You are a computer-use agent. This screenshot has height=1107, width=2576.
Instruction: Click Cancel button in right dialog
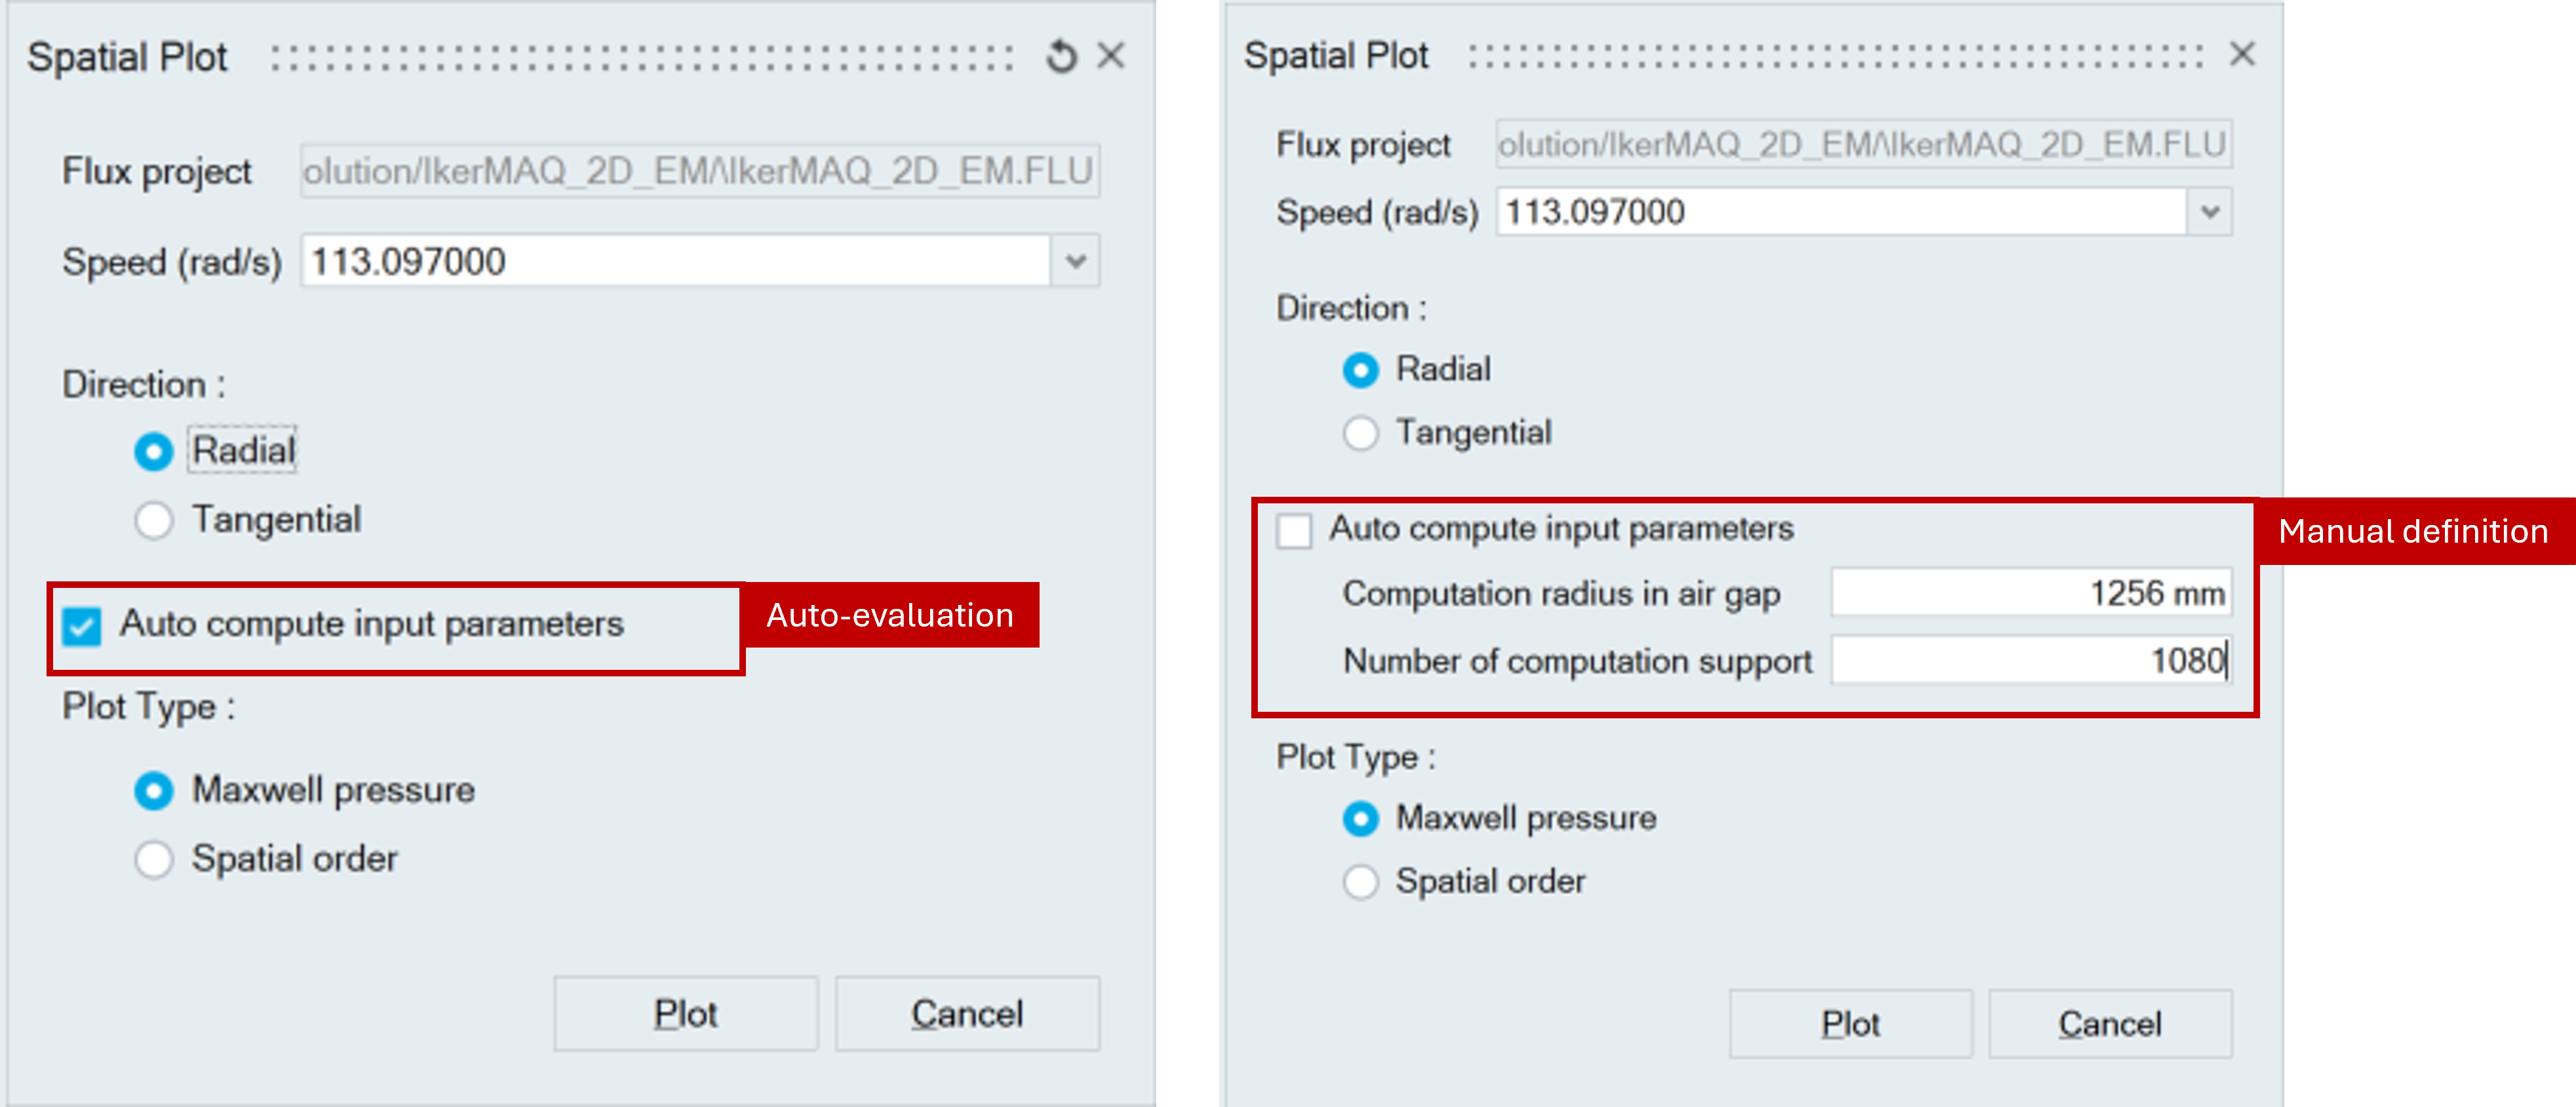pyautogui.click(x=2110, y=1024)
